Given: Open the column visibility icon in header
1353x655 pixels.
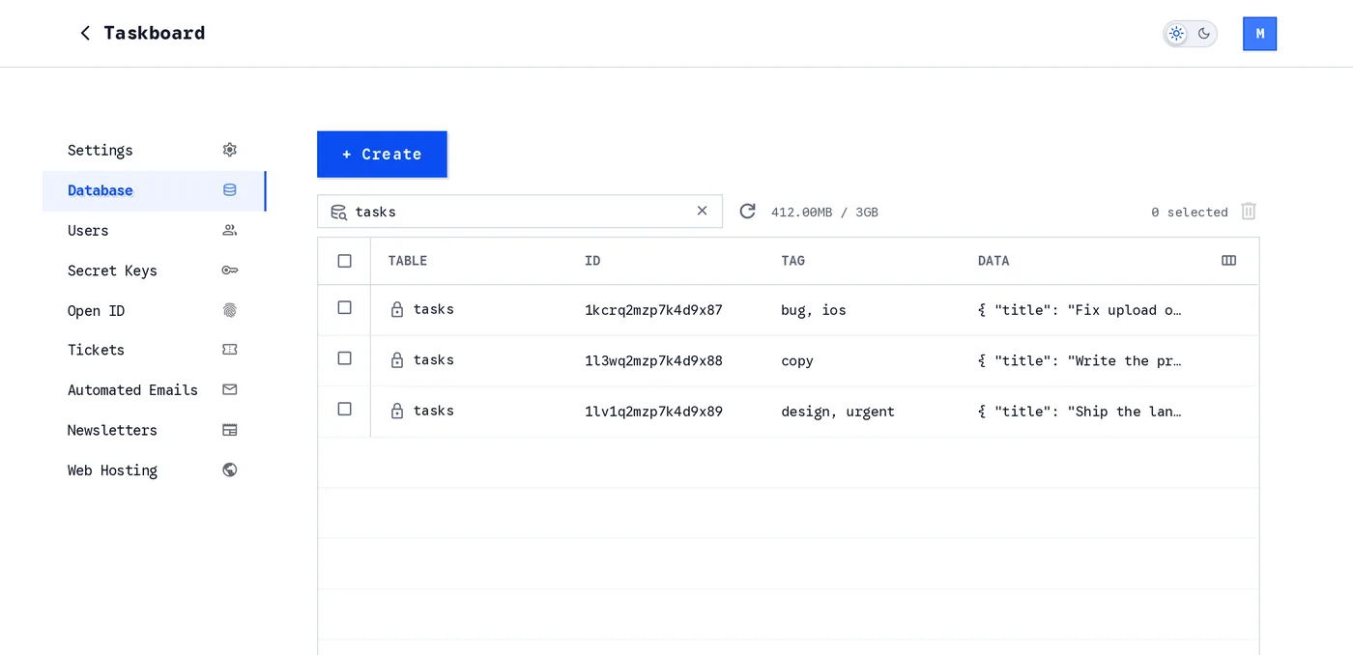Looking at the screenshot, I should pos(1228,261).
